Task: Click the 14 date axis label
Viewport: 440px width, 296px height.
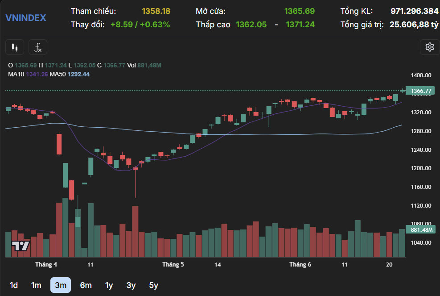Action: click(x=218, y=264)
